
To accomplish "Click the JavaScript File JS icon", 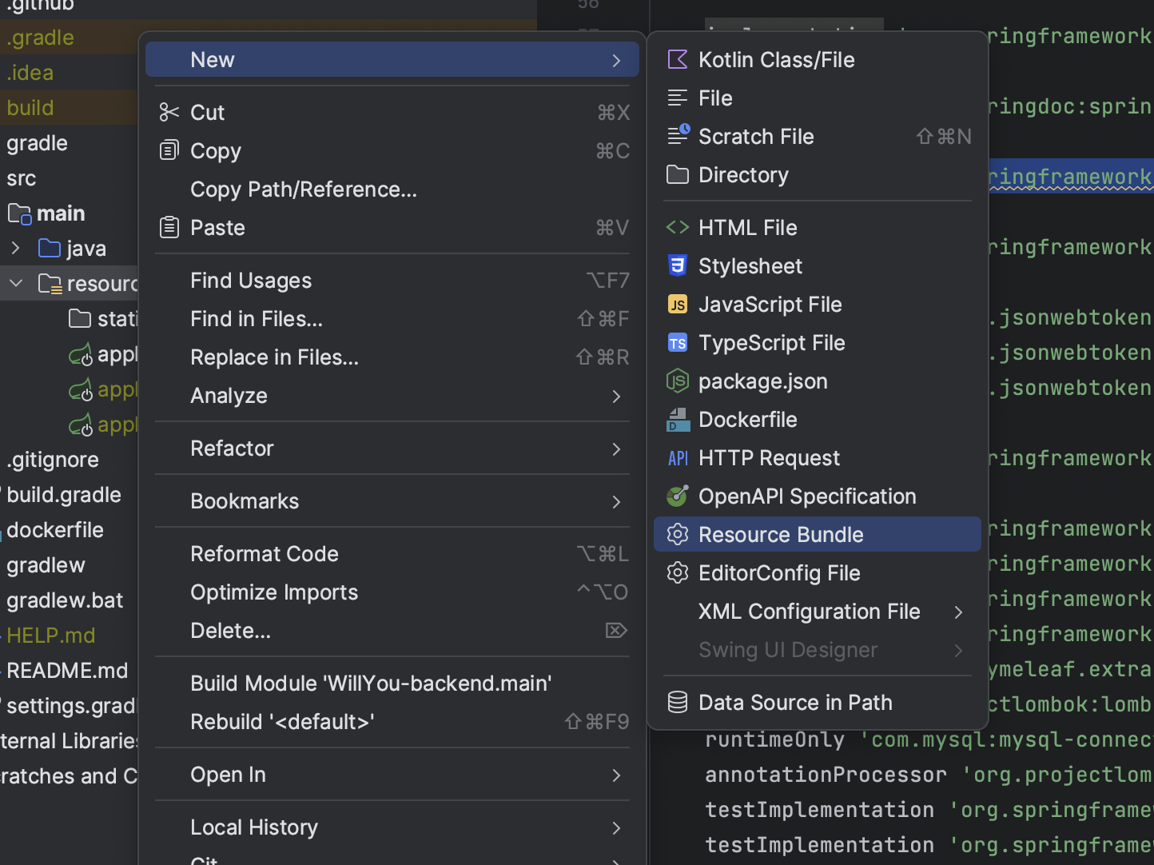I will tap(678, 305).
